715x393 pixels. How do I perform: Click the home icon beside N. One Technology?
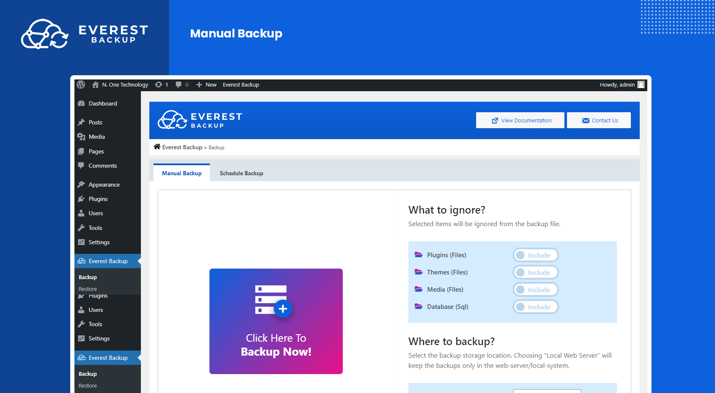pos(95,84)
